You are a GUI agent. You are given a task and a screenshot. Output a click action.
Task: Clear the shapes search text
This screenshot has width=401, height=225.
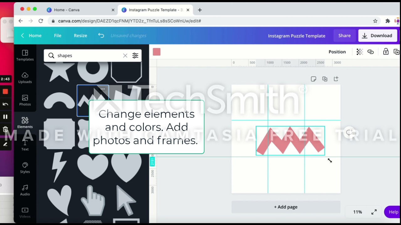tap(125, 56)
